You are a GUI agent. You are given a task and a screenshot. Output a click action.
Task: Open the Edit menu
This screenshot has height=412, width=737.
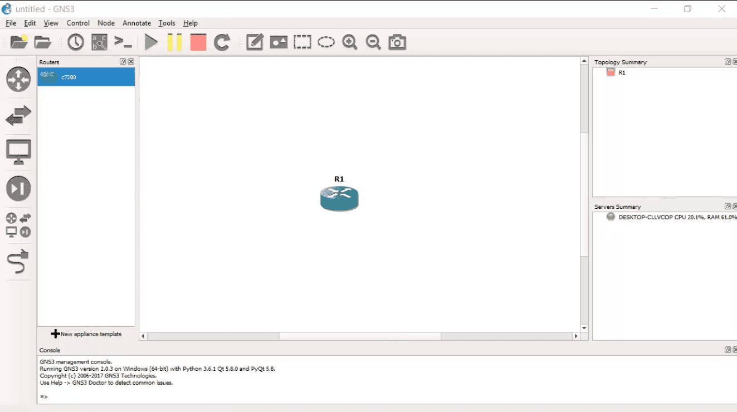point(30,23)
